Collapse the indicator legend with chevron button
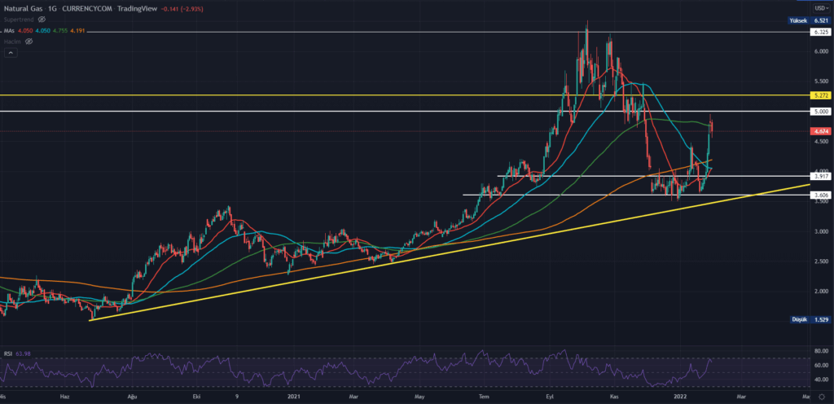The image size is (834, 404). tap(11, 53)
